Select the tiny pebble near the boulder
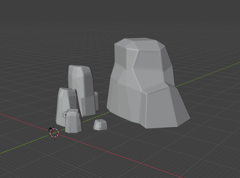 100,125
